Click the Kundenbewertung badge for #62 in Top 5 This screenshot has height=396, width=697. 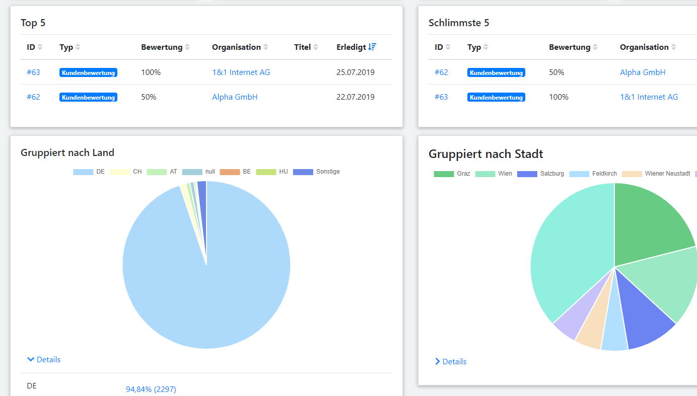coord(88,97)
